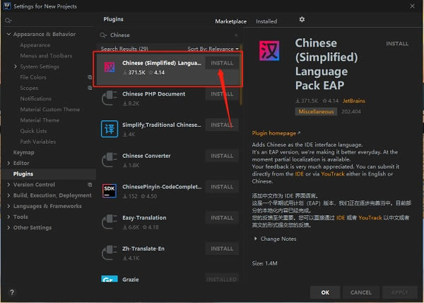Collapse the Appearance & Behavior section
Screen dimensions: 424x303
click(x=8, y=34)
